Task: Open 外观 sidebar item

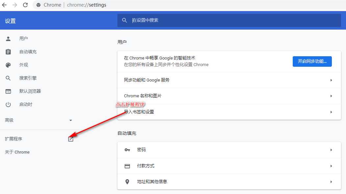Action: pos(24,65)
